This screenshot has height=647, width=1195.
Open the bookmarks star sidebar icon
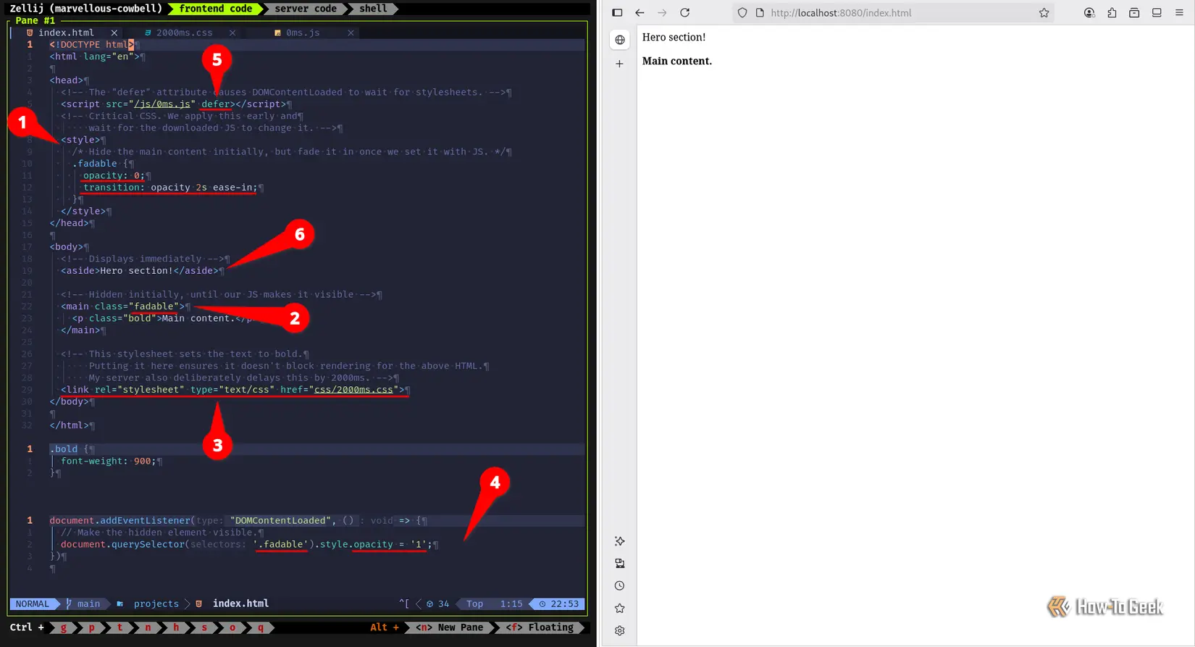(620, 609)
